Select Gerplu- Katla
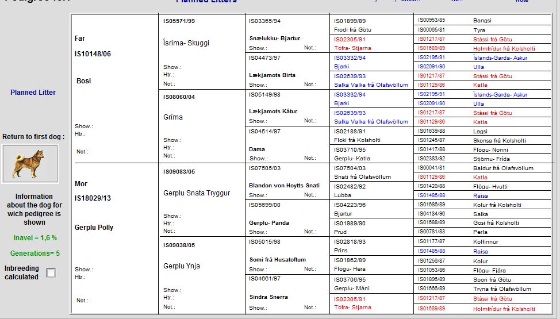This screenshot has height=319, width=560. (x=352, y=158)
